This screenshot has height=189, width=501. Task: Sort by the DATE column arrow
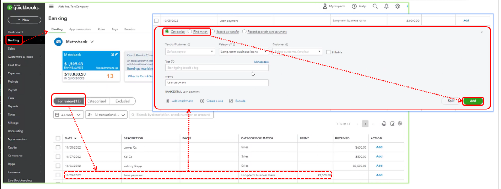click(75, 139)
